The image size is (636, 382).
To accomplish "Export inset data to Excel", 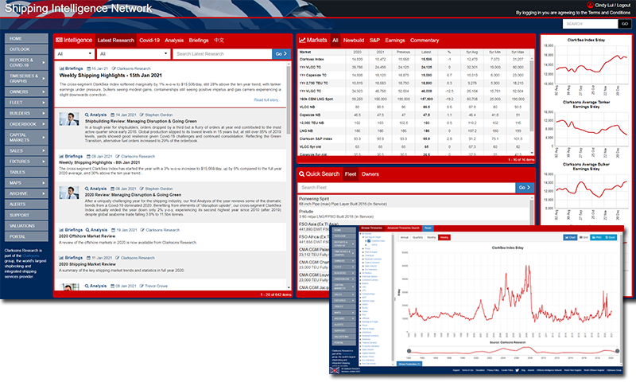I will pyautogui.click(x=610, y=237).
